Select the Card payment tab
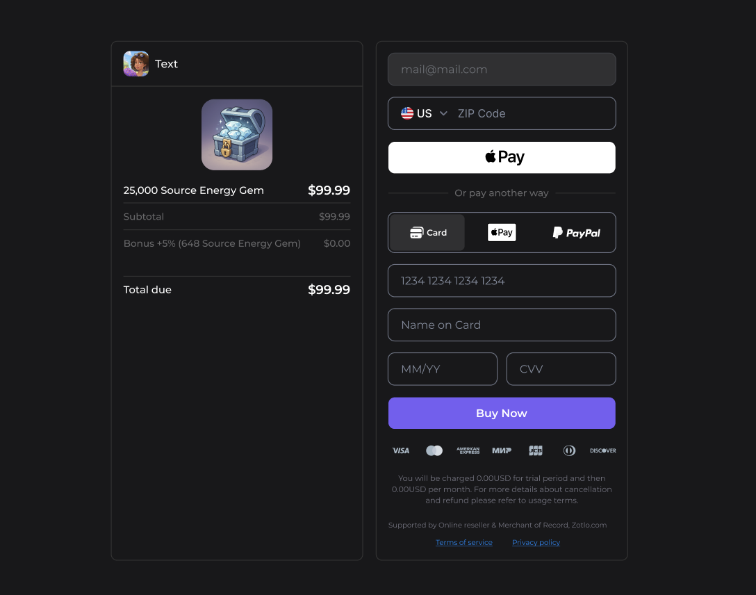Viewport: 756px width, 595px height. point(427,232)
